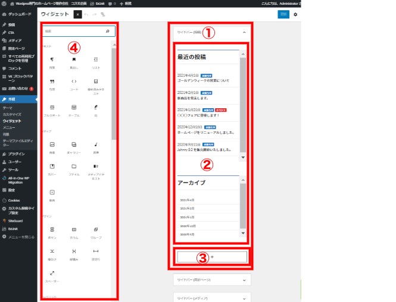Expand the サイドバー(メディア) widget area
This screenshot has height=302, width=396.
click(243, 297)
